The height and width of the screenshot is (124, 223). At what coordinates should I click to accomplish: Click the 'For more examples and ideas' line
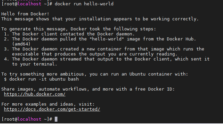pyautogui.click(x=48, y=104)
